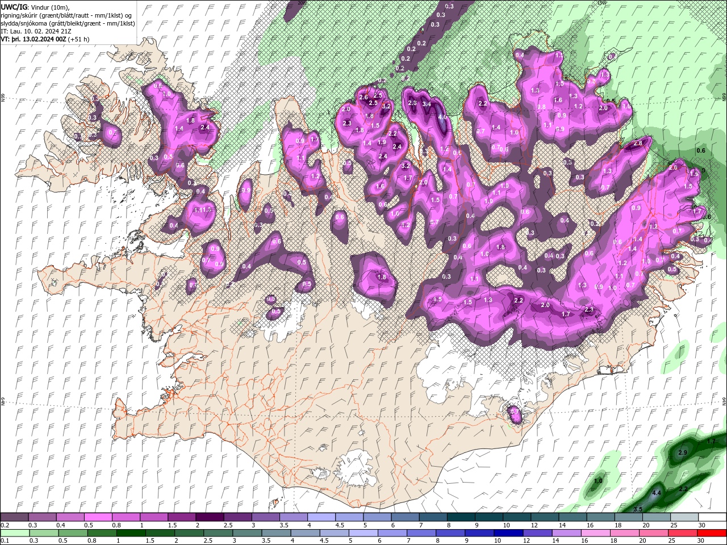Pick the white top legend swatch labeled 30
Image resolution: width=727 pixels, height=545 pixels.
click(x=712, y=518)
